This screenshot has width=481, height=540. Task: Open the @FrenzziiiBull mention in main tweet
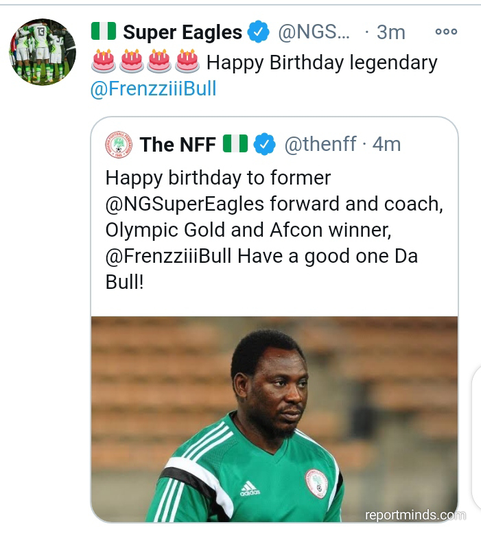pyautogui.click(x=153, y=90)
